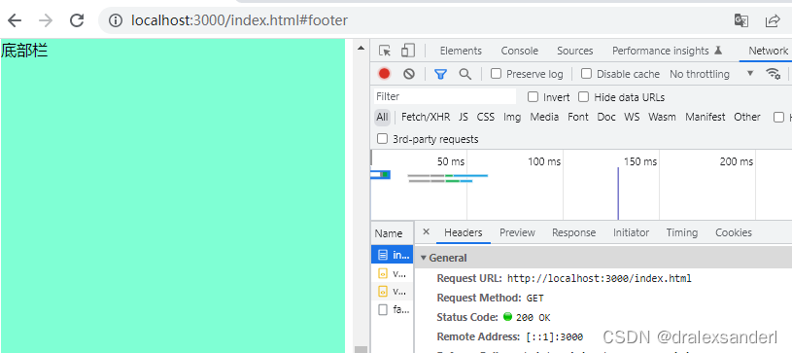Select the index.html request row
This screenshot has height=353, width=792.
(x=392, y=255)
